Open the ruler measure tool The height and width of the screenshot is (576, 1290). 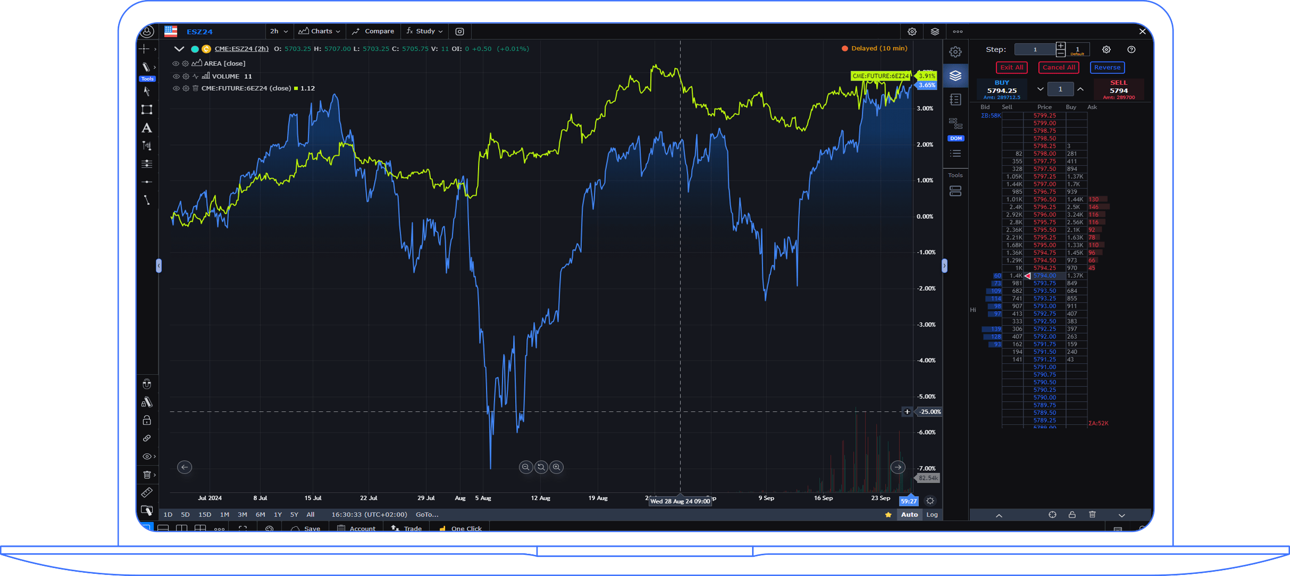pos(147,492)
